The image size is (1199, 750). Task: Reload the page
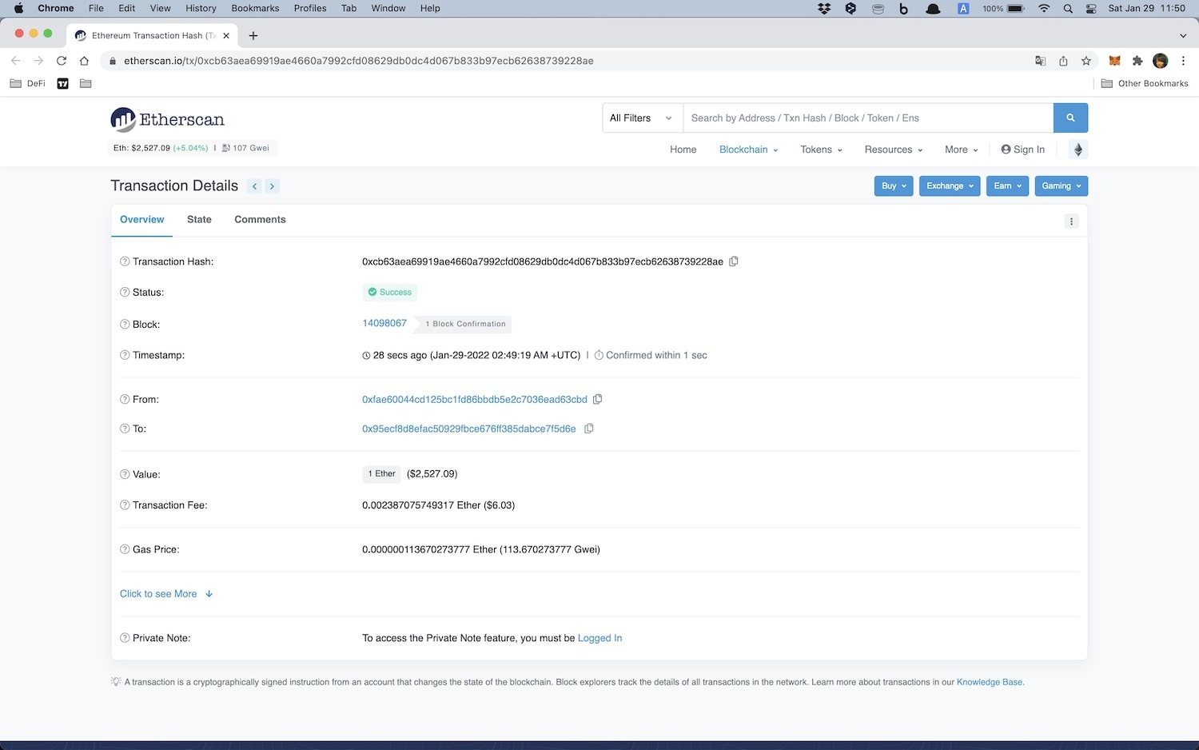[61, 61]
